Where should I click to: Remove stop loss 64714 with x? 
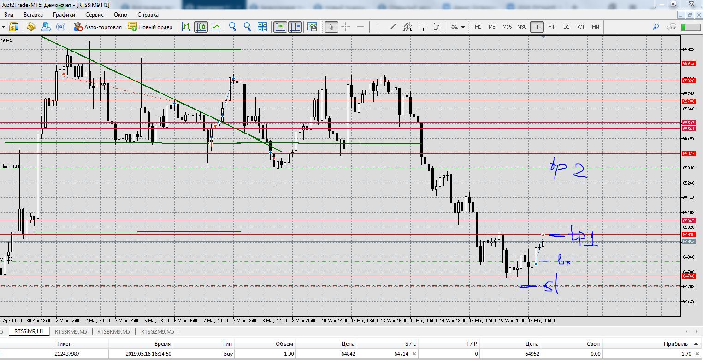tap(414, 354)
